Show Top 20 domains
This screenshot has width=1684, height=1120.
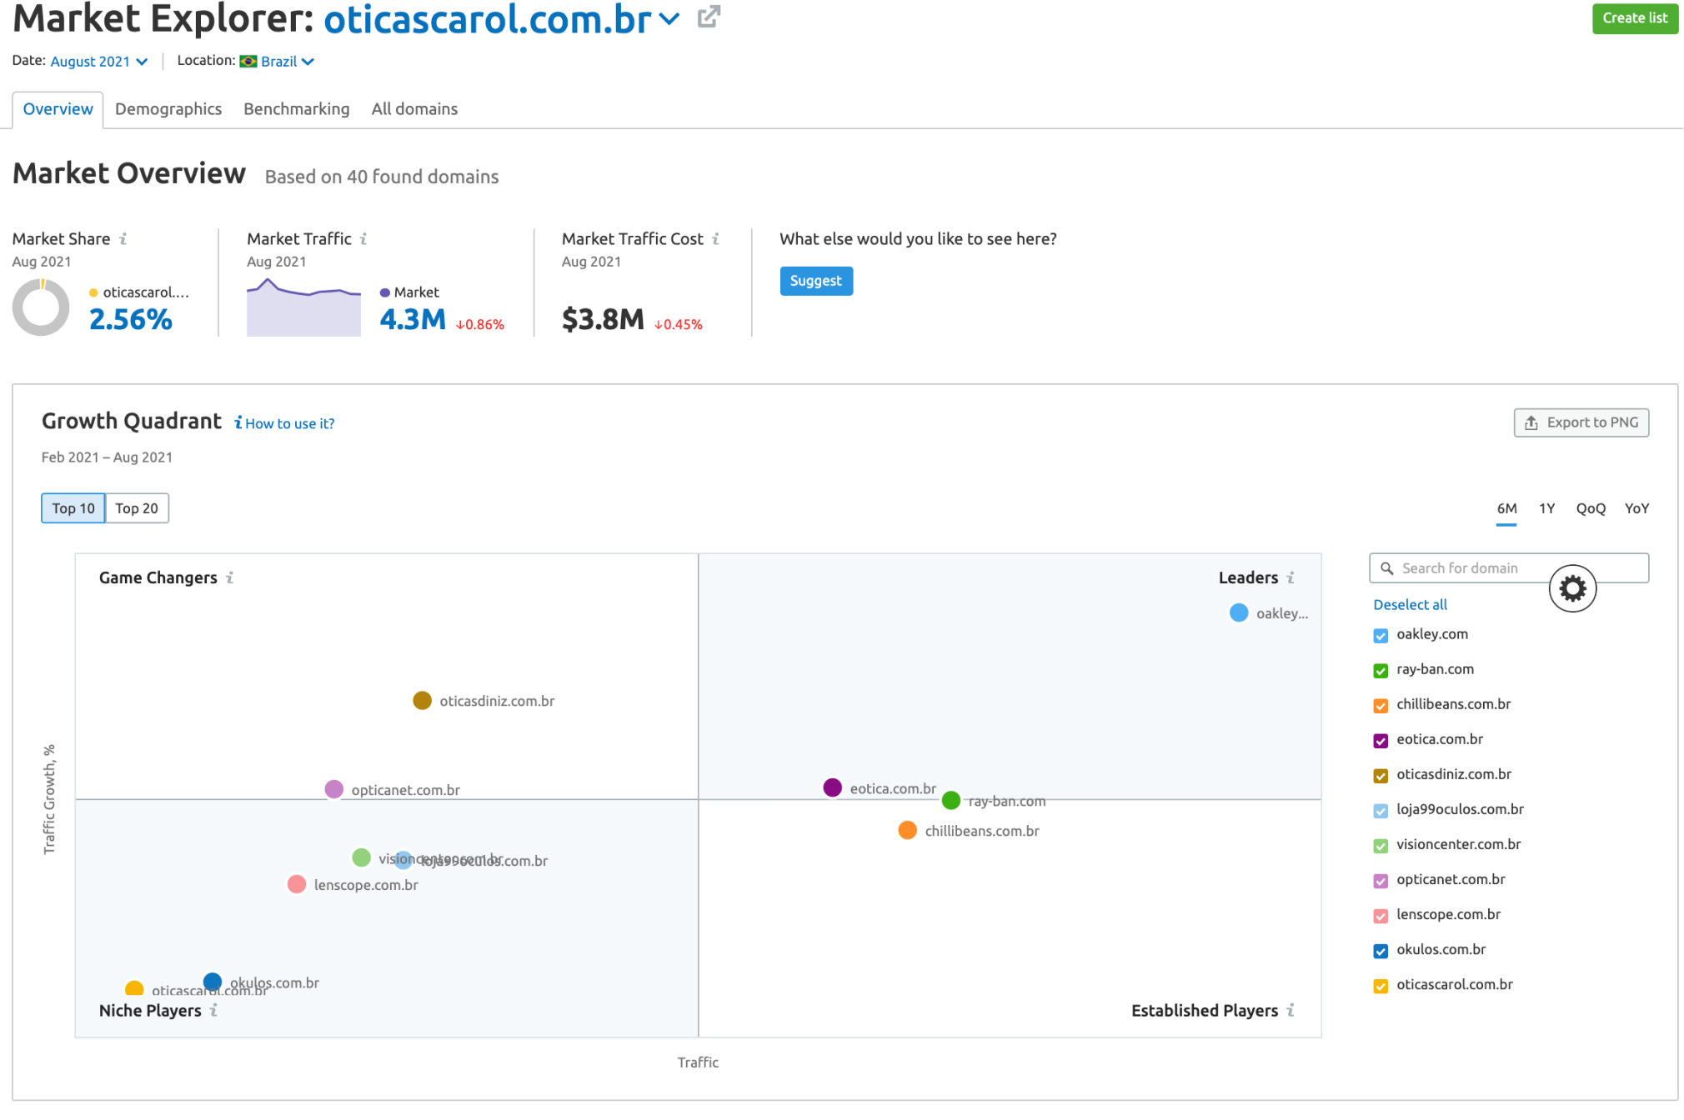click(x=137, y=508)
